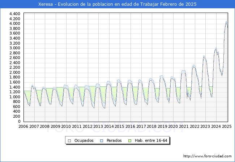This screenshot has width=235, height=162.
Task: Click the 2009 x-axis year label
Action: point(55,126)
